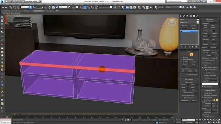This screenshot has height=124, width=221.
Task: Click the Inset button
Action: pos(193,87)
